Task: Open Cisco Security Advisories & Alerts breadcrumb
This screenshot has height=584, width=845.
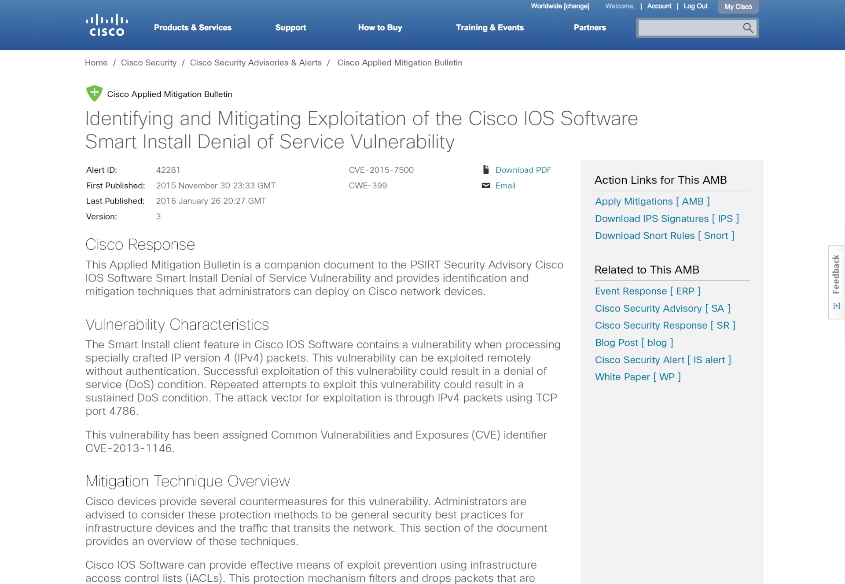Action: pos(256,62)
